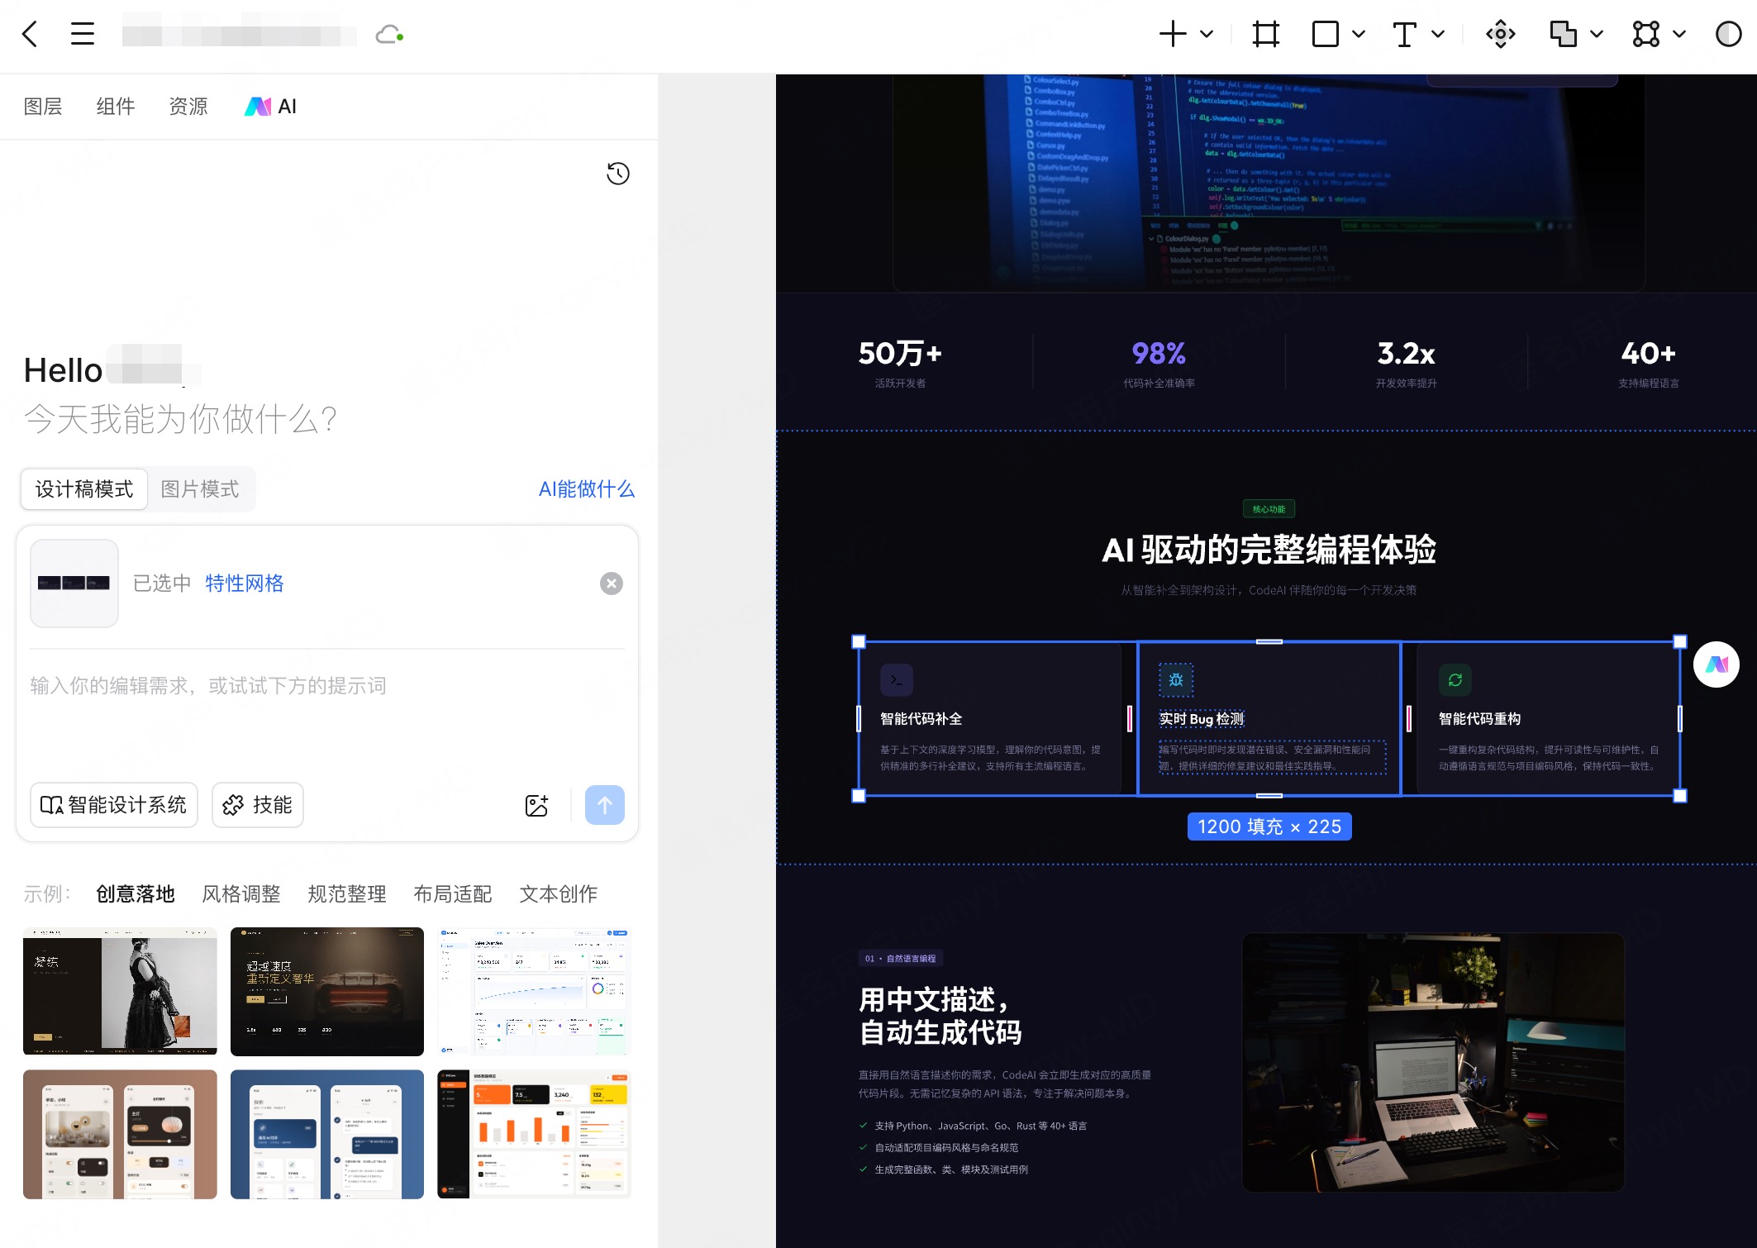Select 设计稿模式 mode
This screenshot has height=1248, width=1757.
point(84,489)
